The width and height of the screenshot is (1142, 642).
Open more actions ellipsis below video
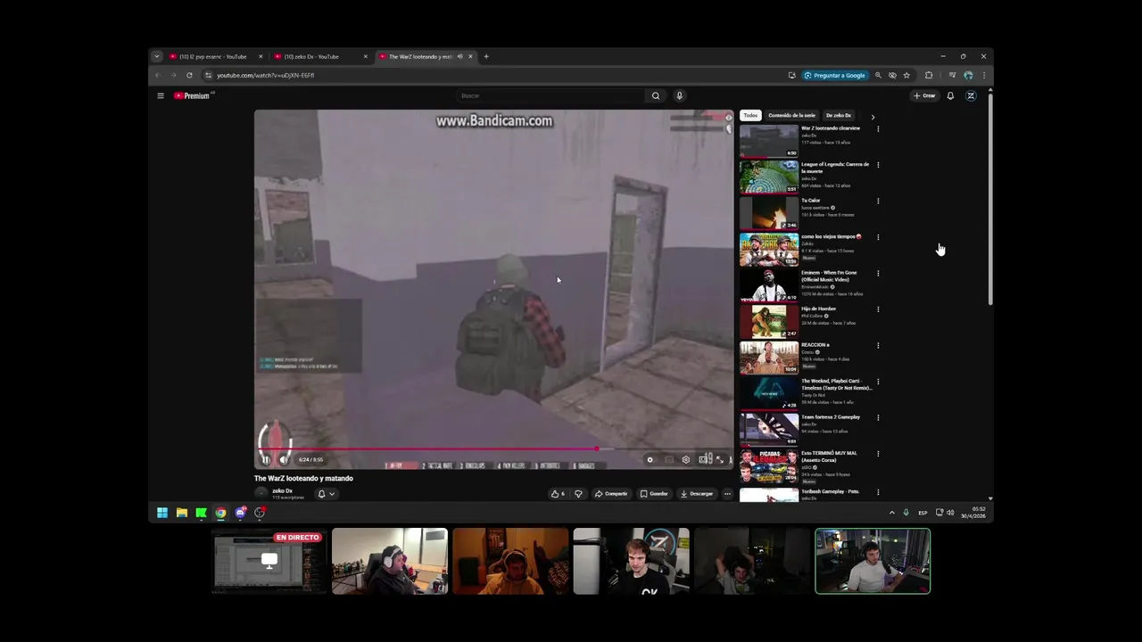click(727, 493)
